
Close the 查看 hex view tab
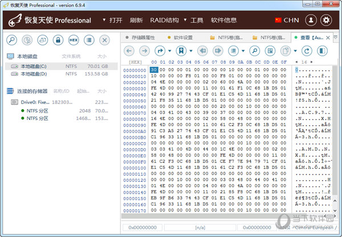(x=328, y=38)
